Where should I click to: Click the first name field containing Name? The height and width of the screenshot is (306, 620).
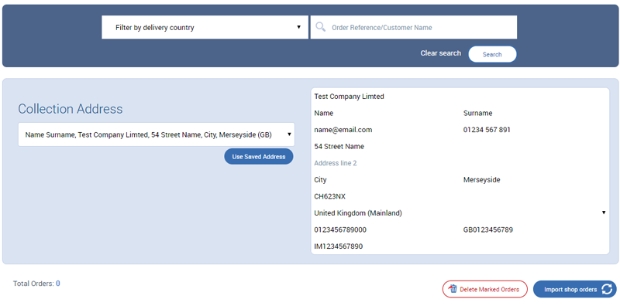386,113
